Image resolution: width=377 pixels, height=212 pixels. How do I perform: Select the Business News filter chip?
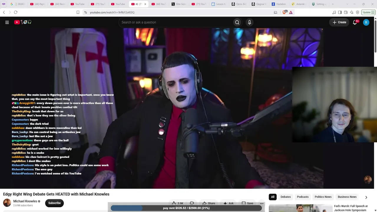coord(347,197)
